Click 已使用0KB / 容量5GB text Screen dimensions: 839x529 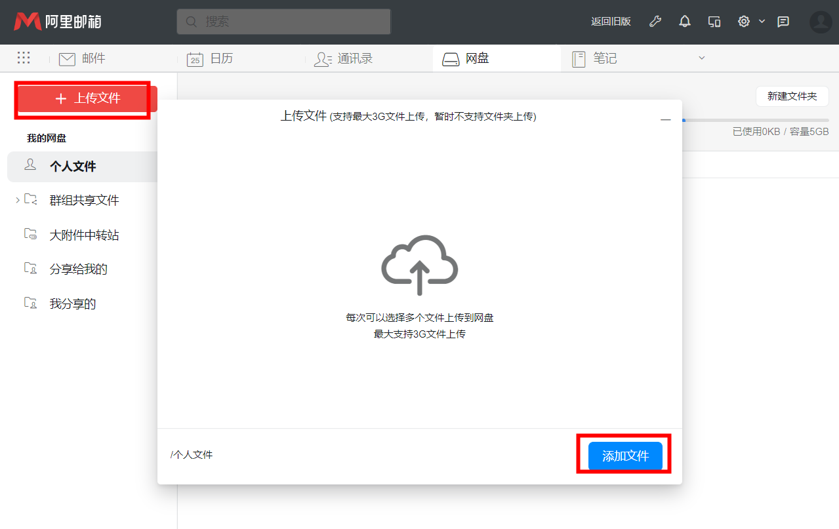pyautogui.click(x=781, y=131)
